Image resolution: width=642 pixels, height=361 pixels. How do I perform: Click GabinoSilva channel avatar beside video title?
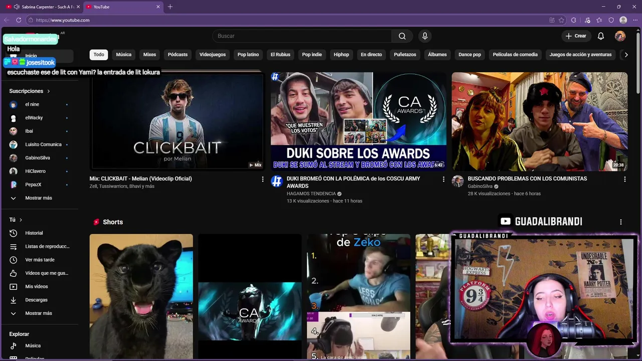point(457,182)
